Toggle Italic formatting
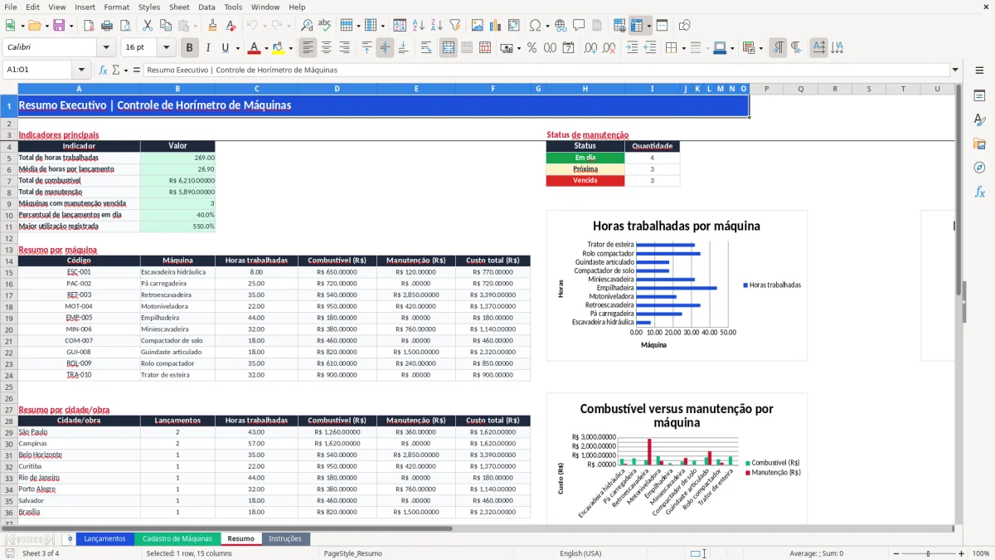Viewport: 995px width, 560px height. tap(207, 48)
